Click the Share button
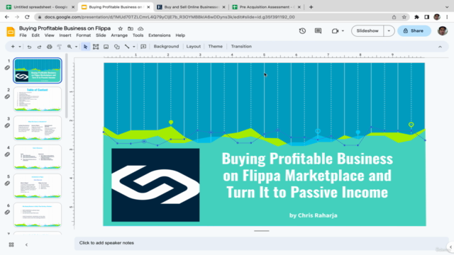454x255 pixels. tap(414, 30)
